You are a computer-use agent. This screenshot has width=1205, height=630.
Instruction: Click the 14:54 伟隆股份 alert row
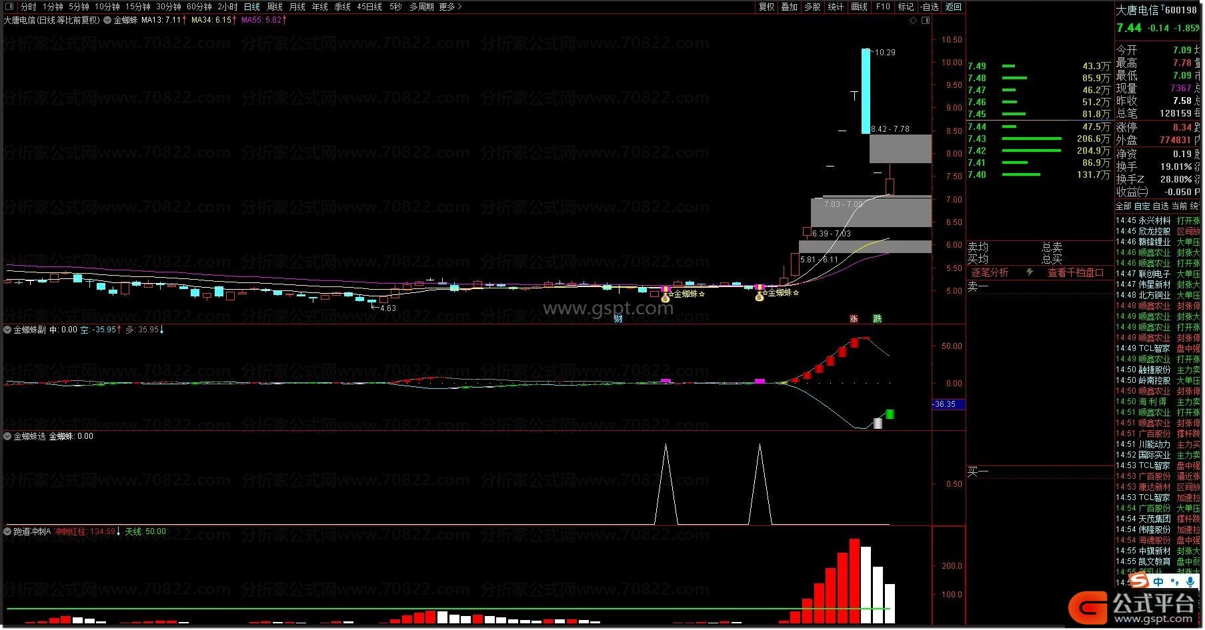[x=1158, y=529]
